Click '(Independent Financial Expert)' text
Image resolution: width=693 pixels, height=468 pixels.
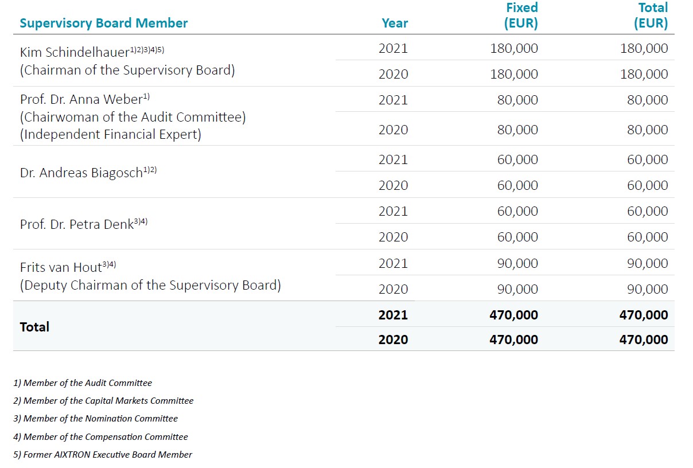click(x=111, y=135)
